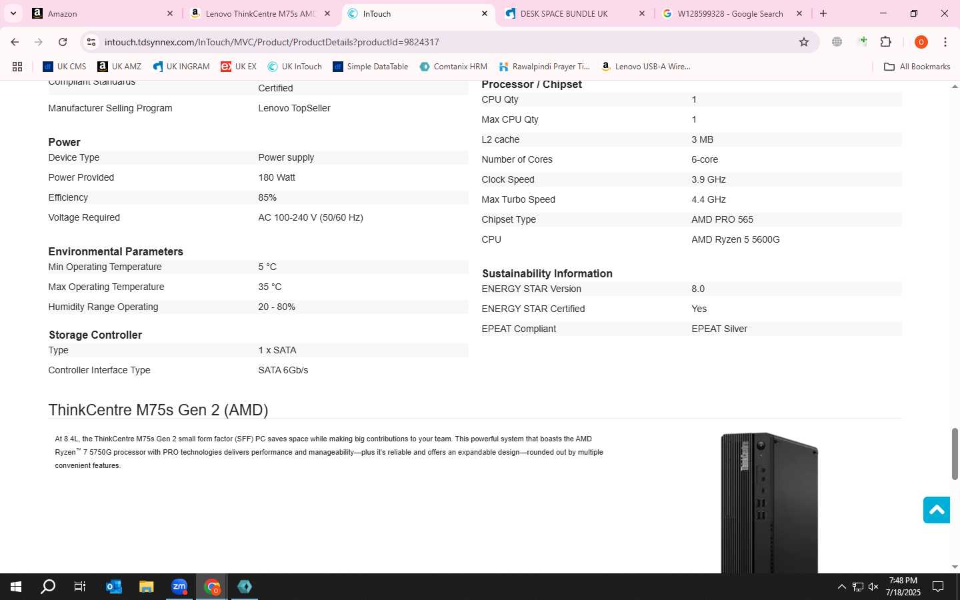Open File Explorer from the taskbar
960x600 pixels.
coord(147,587)
